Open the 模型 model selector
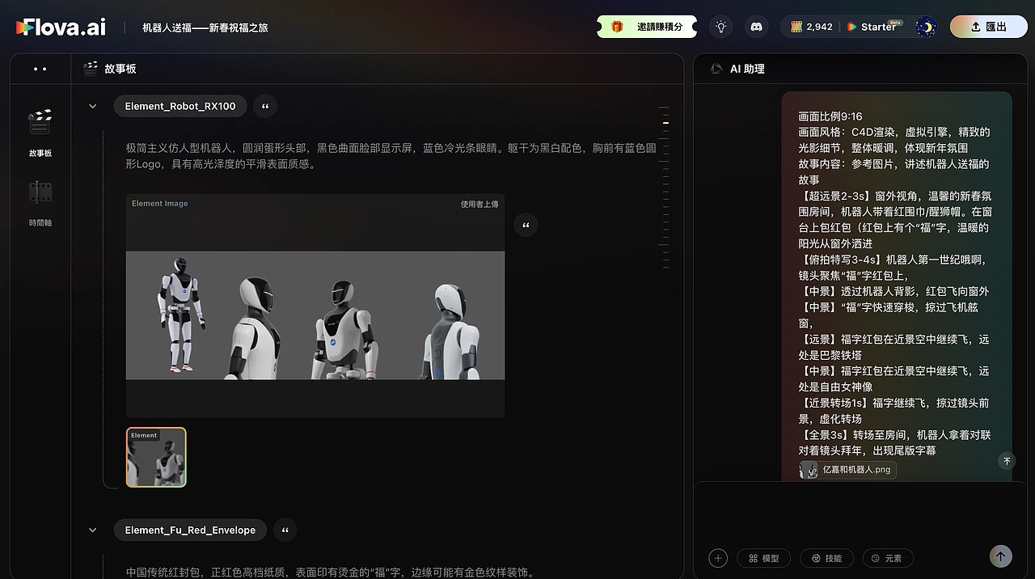This screenshot has width=1035, height=579. click(x=763, y=558)
